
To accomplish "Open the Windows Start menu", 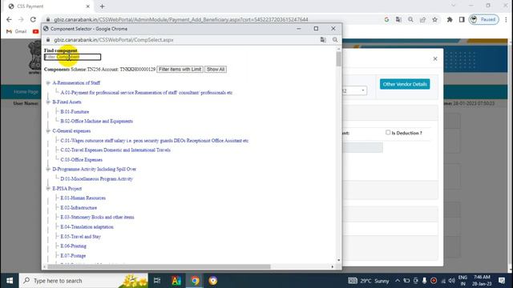I will point(10,281).
